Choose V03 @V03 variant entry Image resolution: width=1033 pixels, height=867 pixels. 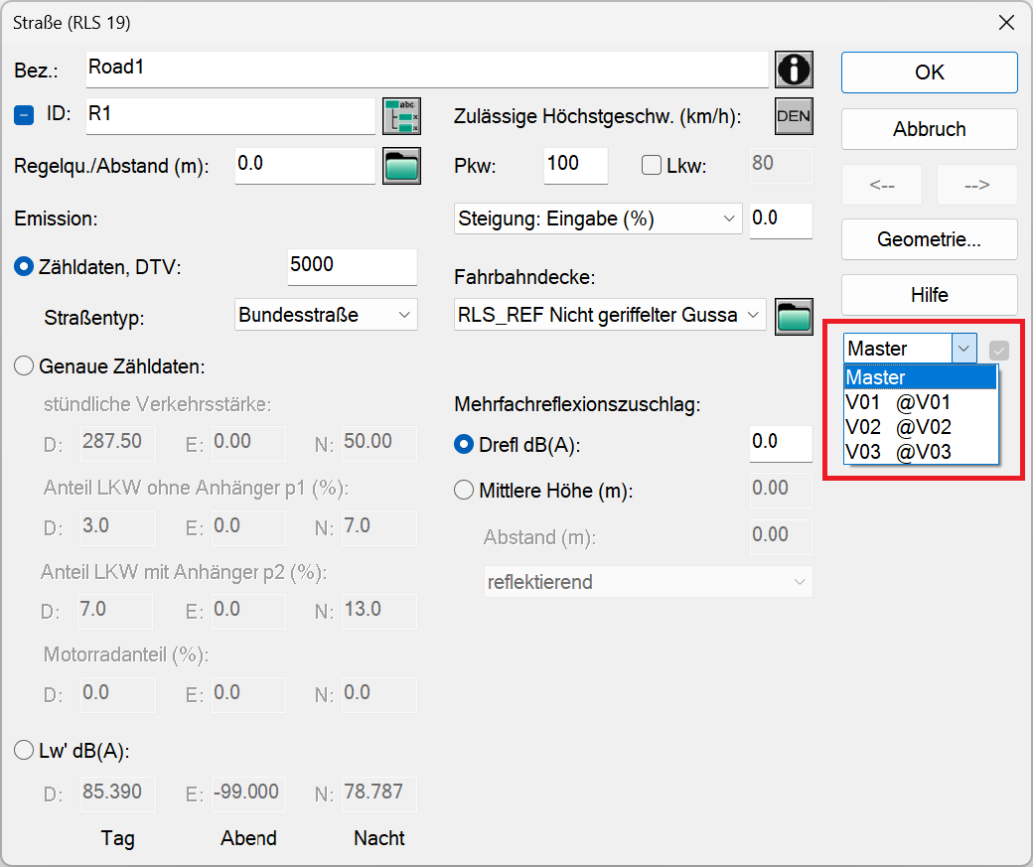point(921,452)
